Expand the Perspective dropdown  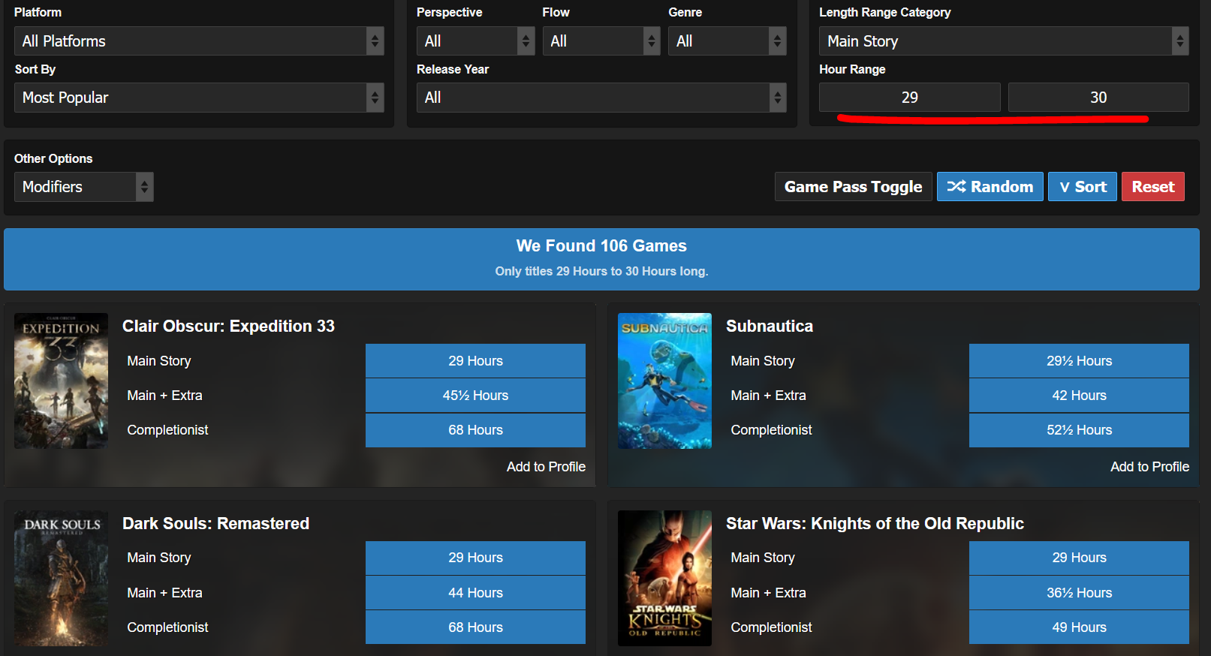(475, 41)
